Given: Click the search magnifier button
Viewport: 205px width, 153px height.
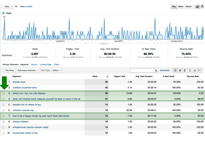Looking at the screenshot, I should pos(156,71).
